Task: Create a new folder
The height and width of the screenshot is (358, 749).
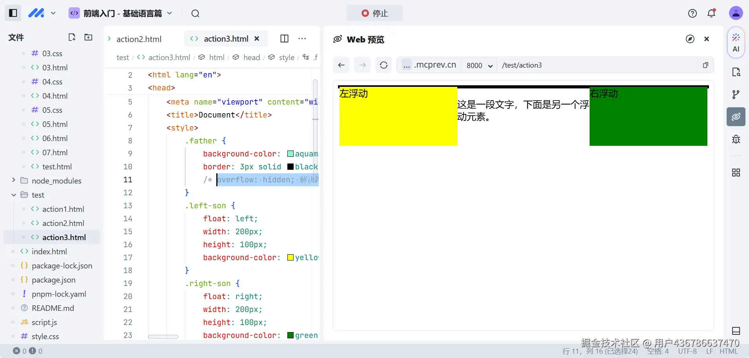Action: [88, 37]
